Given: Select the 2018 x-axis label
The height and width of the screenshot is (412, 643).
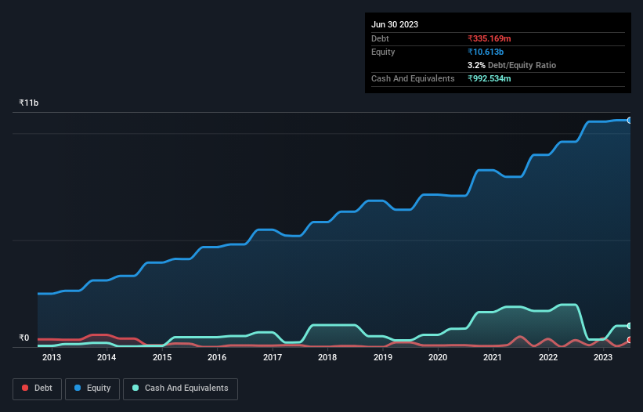Looking at the screenshot, I should click(327, 357).
